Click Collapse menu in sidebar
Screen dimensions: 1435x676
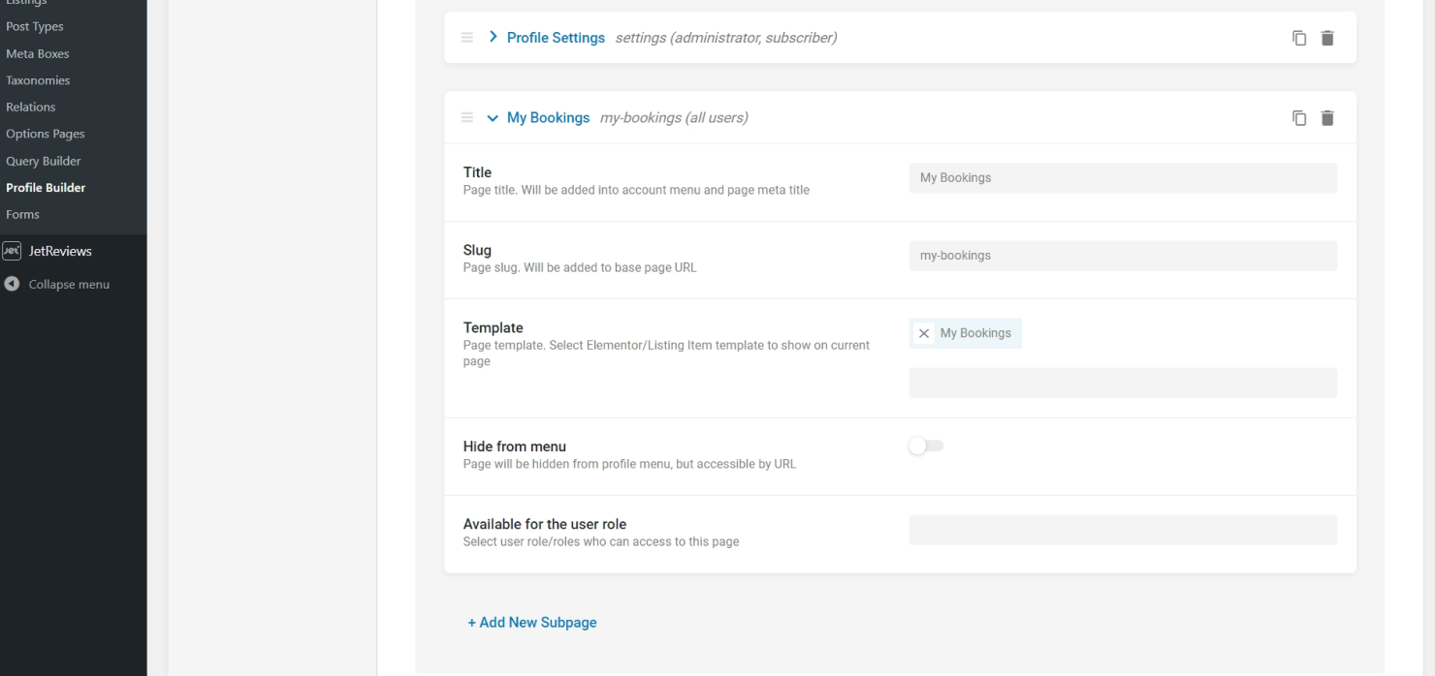pos(69,285)
